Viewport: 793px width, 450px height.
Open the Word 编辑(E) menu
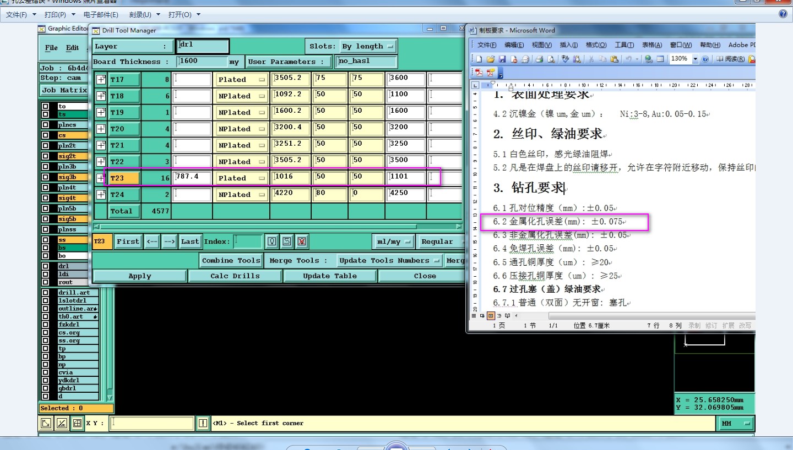[514, 45]
